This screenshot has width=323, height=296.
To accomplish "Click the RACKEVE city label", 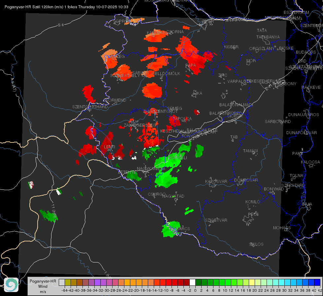I will point(311,87).
